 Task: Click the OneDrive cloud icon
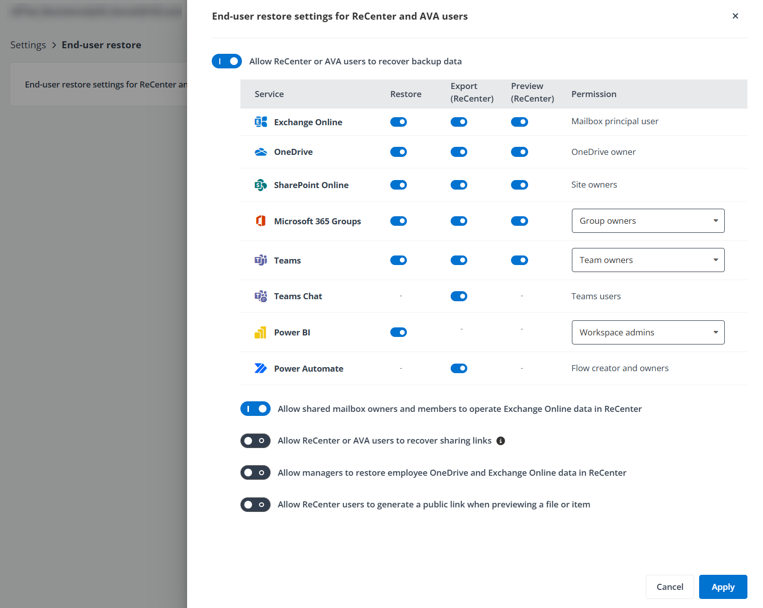[261, 152]
